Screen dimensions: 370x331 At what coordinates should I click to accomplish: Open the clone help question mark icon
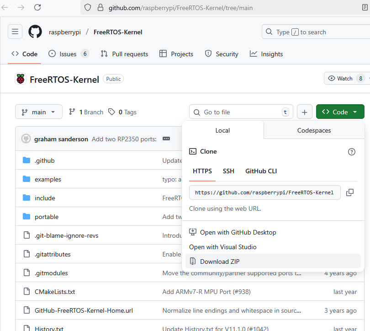[351, 151]
